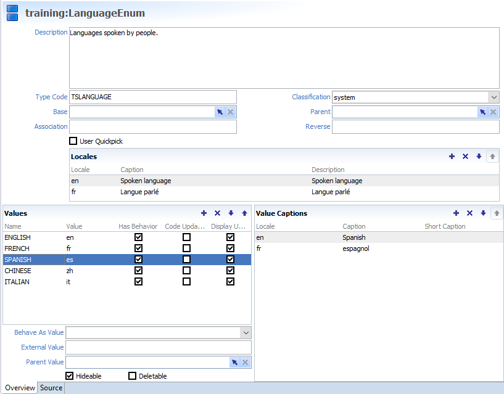504x394 pixels.
Task: Move selected value up in Values panel
Action: (244, 213)
